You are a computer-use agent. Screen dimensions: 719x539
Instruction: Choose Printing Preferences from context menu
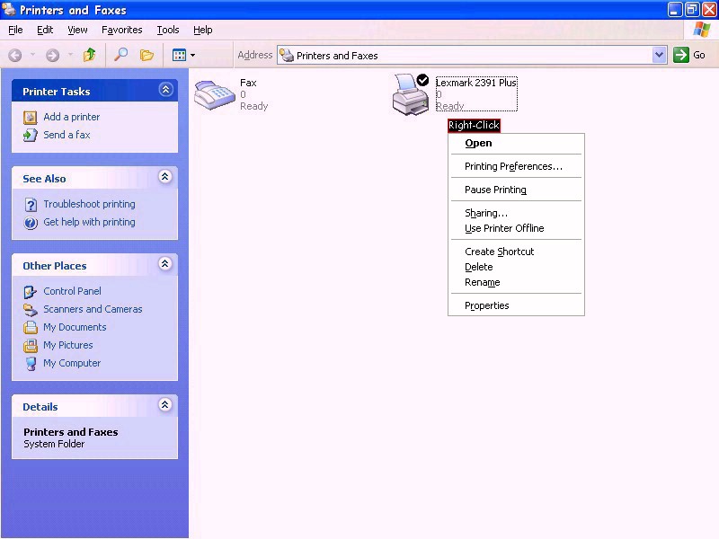[516, 166]
